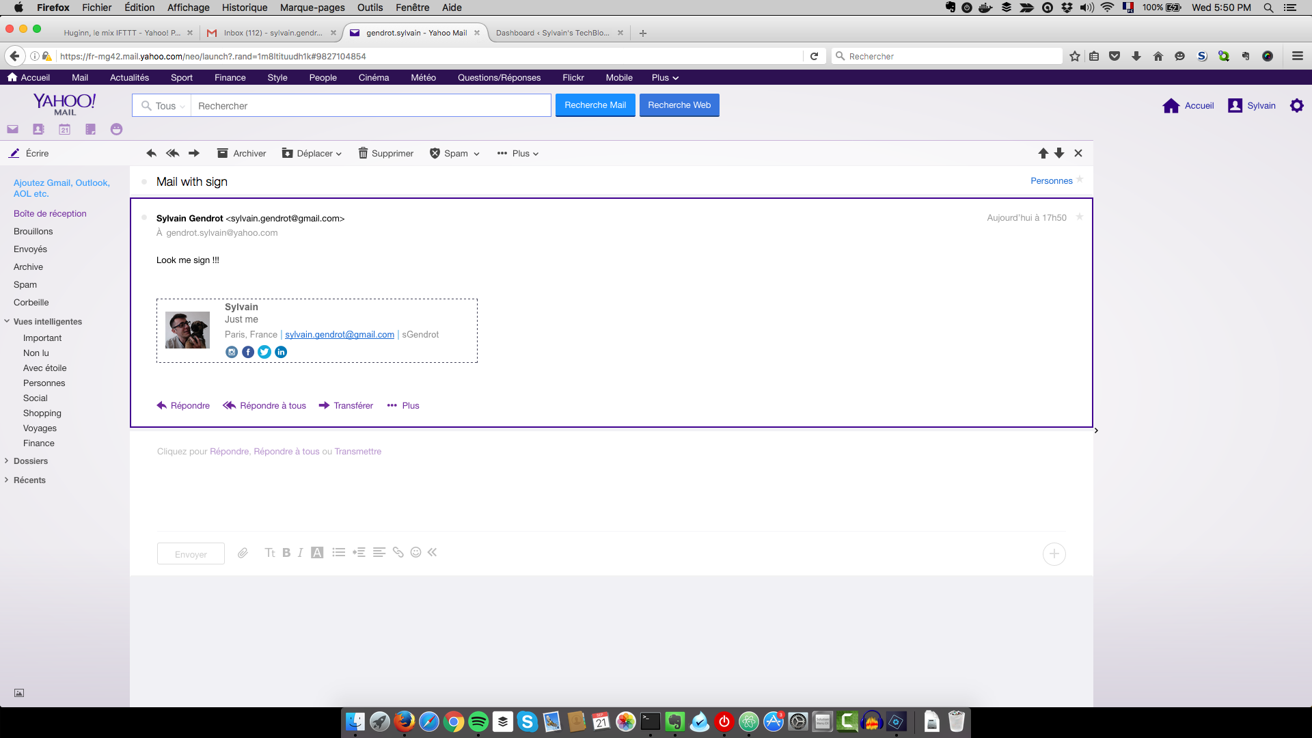Open the text color picker icon

coord(317,553)
